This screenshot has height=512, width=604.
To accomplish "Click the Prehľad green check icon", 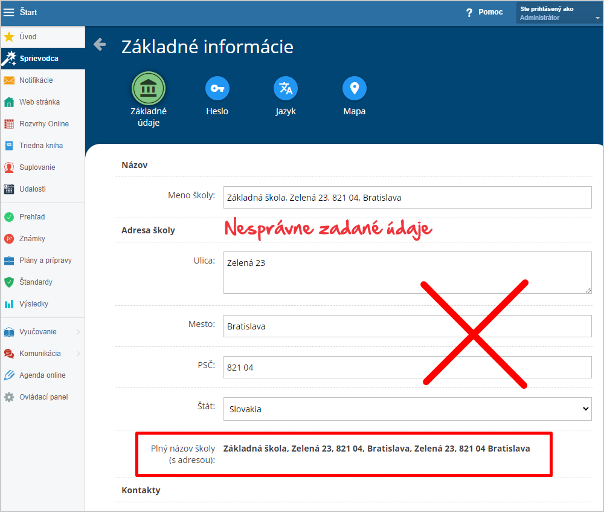I will click(x=9, y=216).
